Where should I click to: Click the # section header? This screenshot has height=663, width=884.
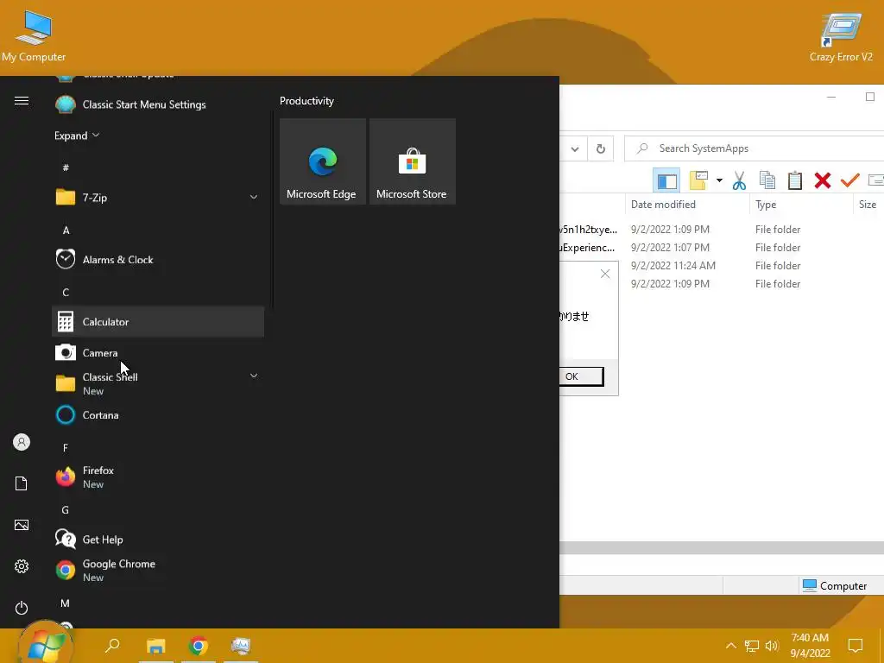click(66, 167)
